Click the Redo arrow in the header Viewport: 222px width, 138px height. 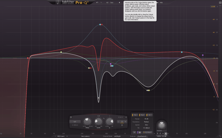tap(101, 3)
